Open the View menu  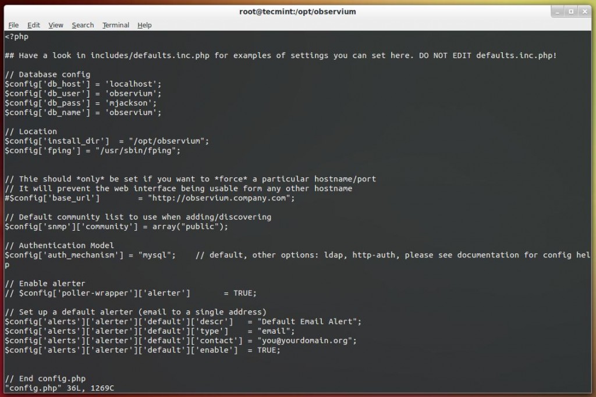55,25
